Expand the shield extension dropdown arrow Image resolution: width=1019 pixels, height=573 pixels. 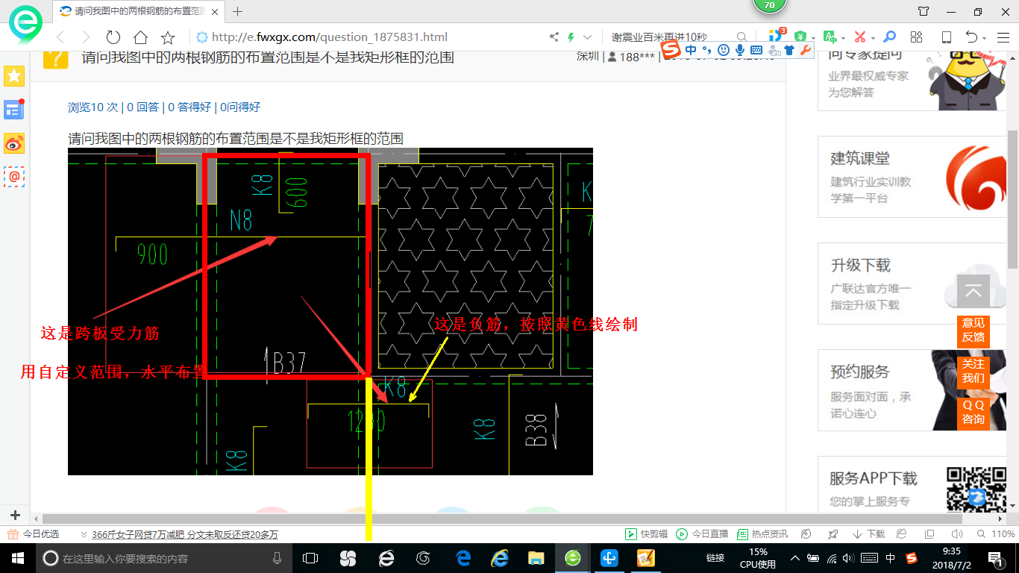812,38
